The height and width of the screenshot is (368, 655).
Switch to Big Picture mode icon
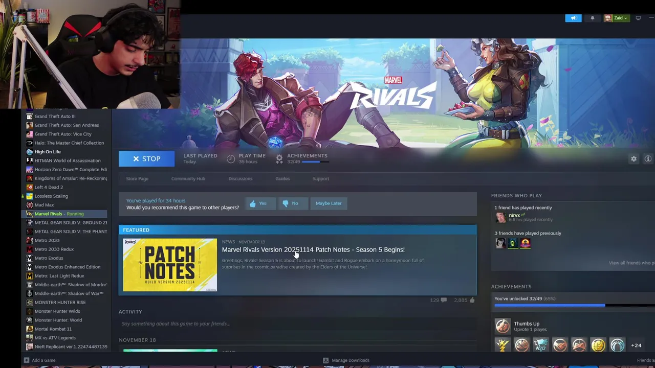pyautogui.click(x=638, y=18)
